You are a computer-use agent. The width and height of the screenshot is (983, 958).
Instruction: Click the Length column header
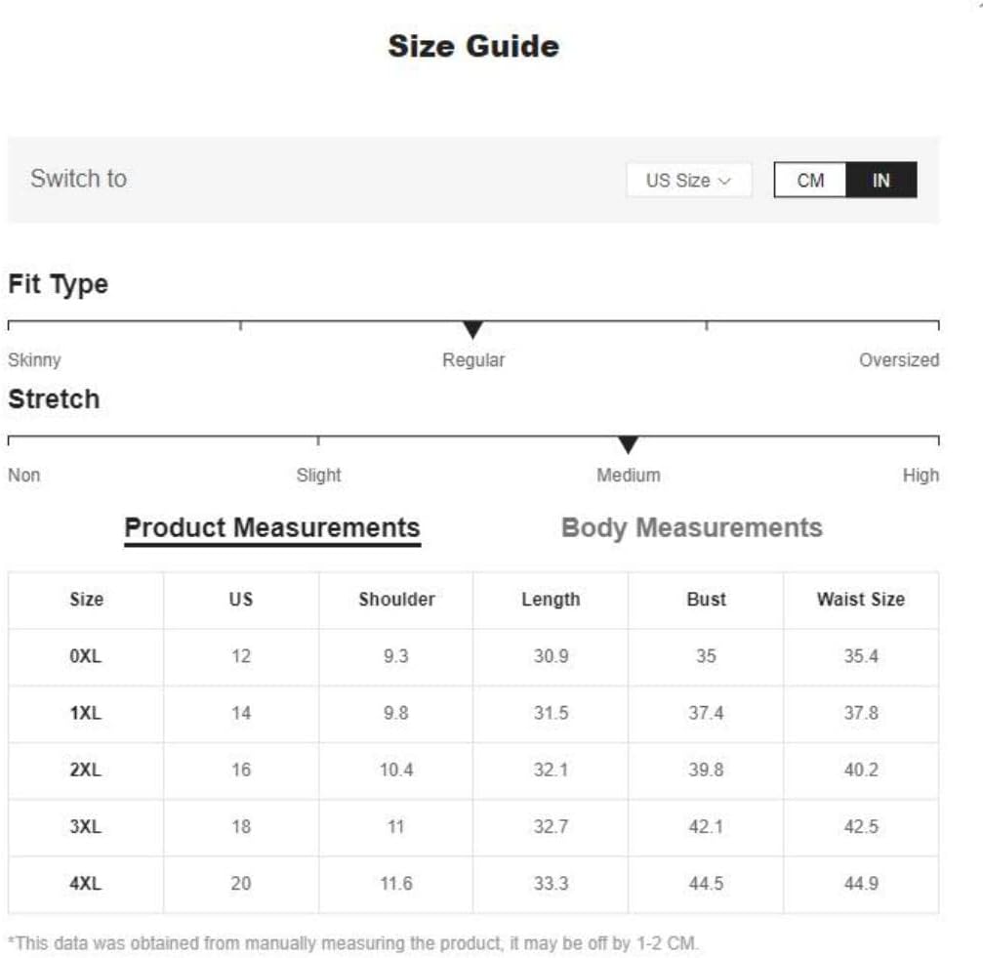(551, 600)
